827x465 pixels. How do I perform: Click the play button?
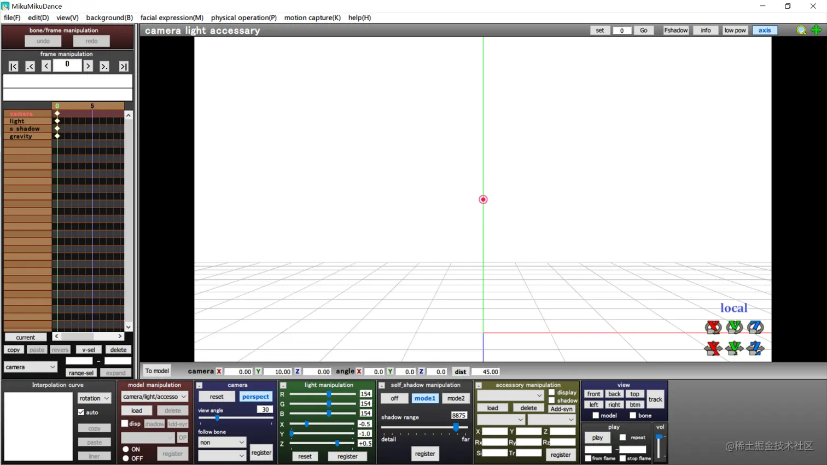[597, 438]
